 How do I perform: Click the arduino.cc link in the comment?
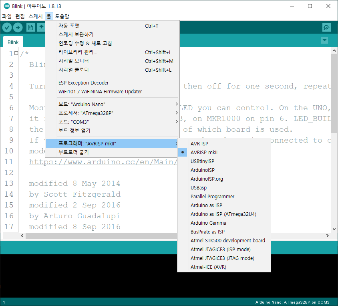pyautogui.click(x=103, y=162)
